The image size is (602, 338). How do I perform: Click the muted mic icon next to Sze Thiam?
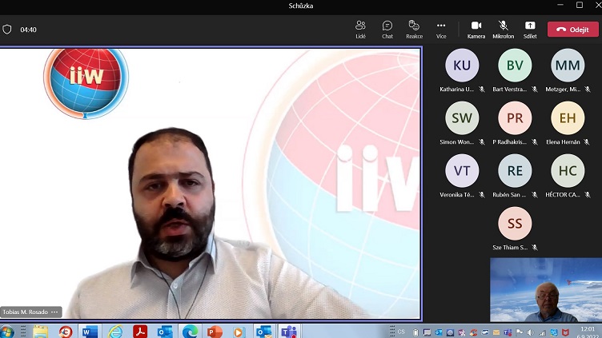(535, 248)
